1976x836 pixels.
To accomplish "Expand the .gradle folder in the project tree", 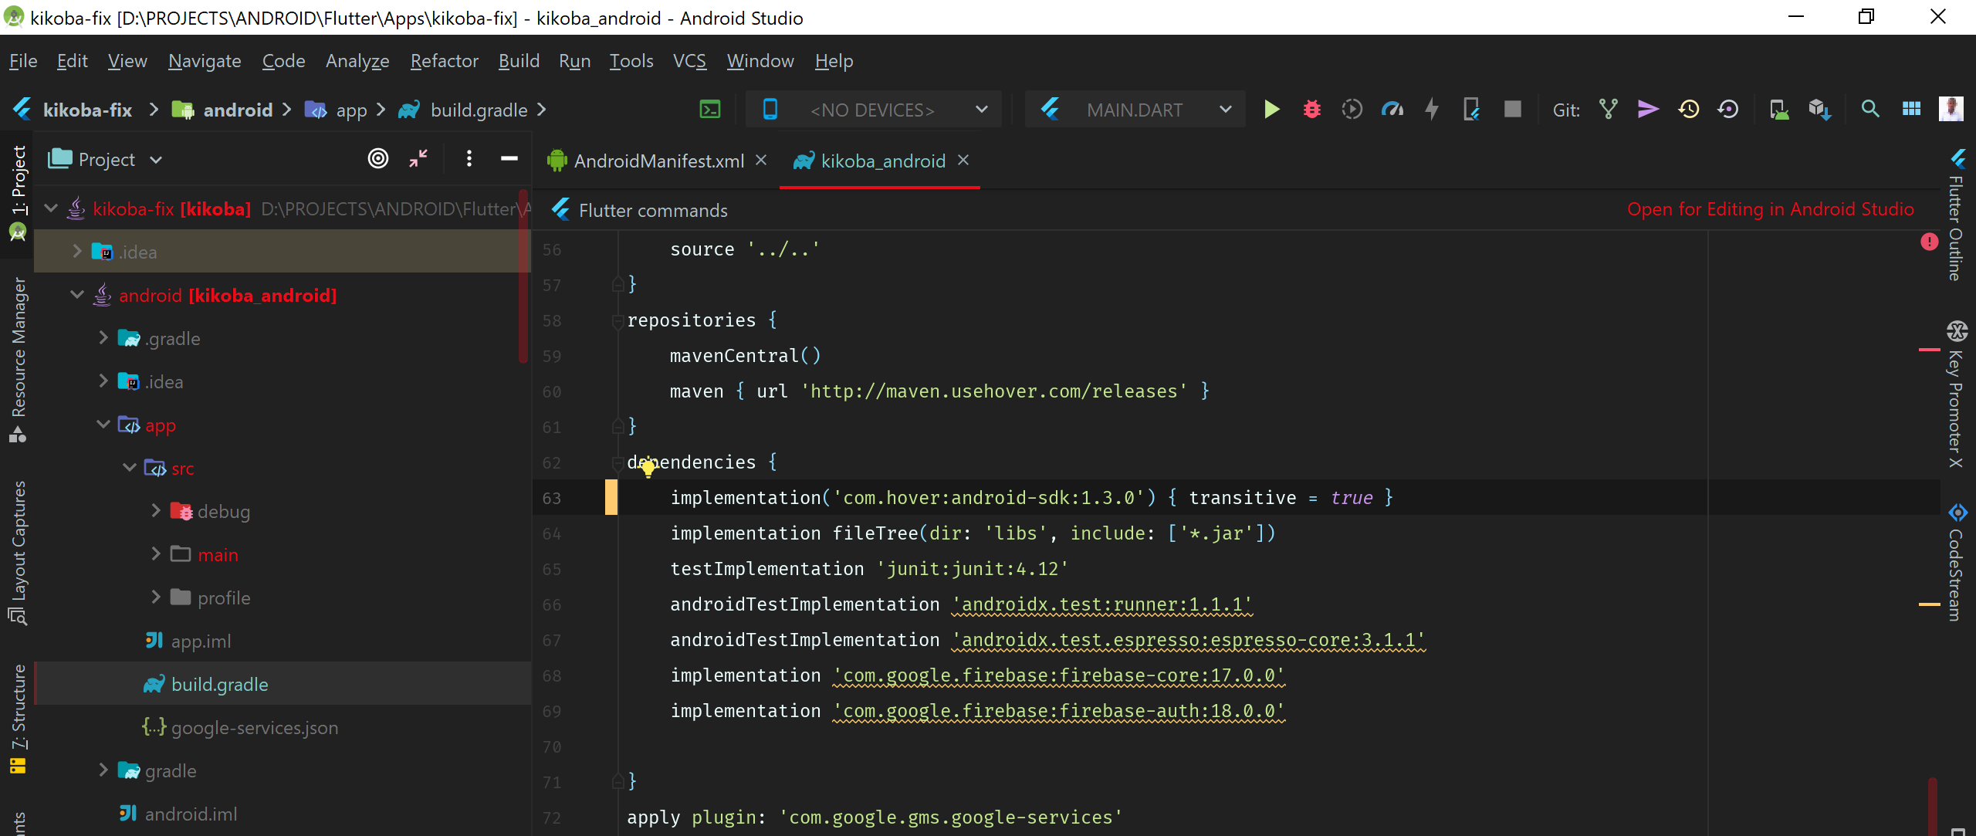I will tap(104, 338).
